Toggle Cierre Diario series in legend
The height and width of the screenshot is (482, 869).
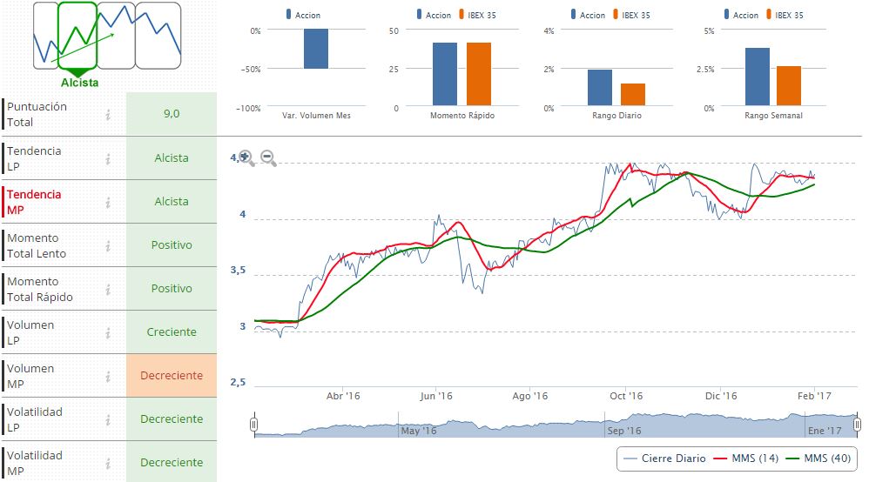[666, 459]
